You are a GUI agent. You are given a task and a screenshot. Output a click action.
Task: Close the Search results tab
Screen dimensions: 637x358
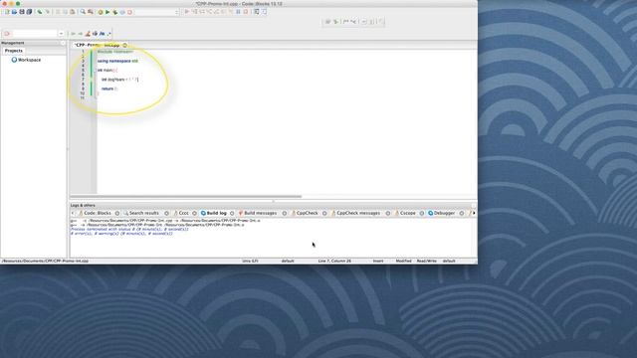click(166, 213)
